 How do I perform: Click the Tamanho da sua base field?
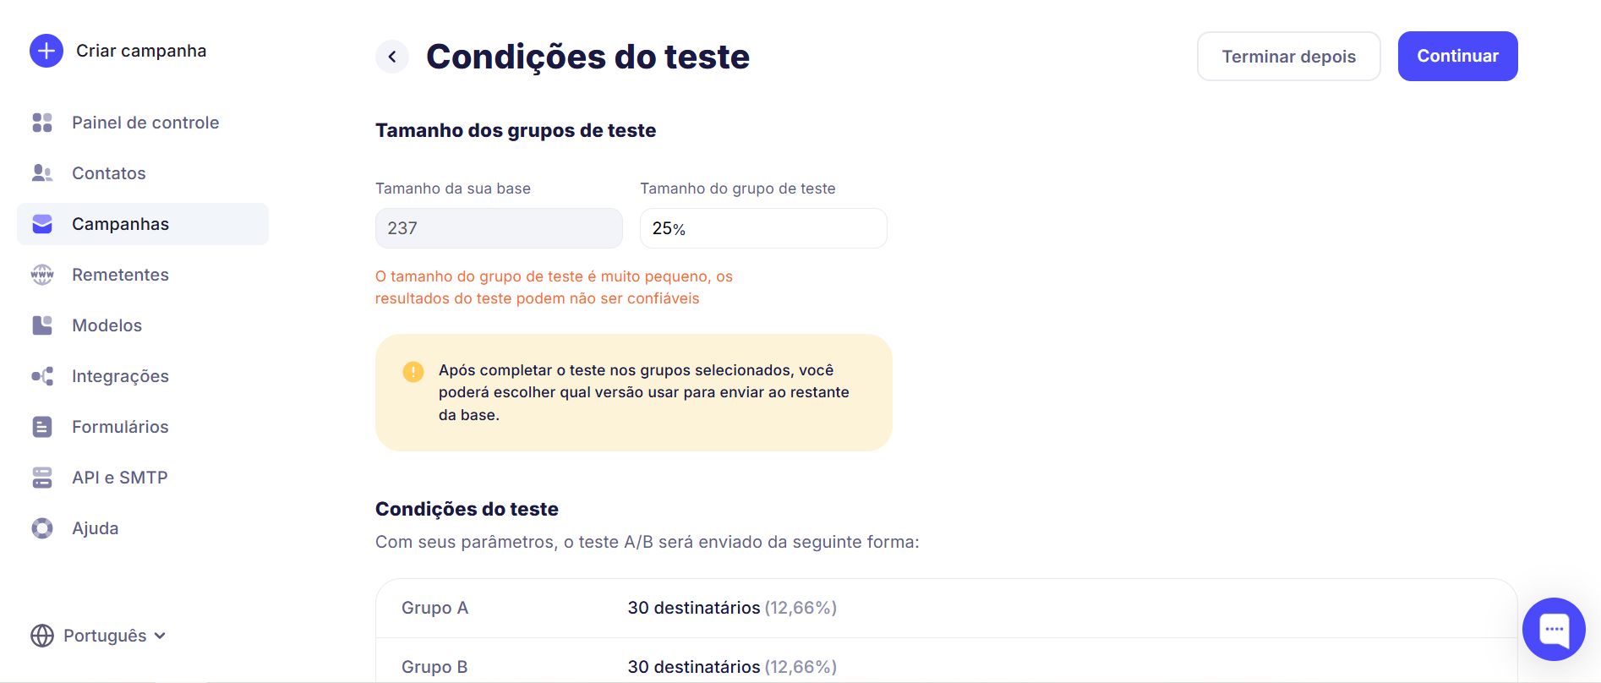pyautogui.click(x=499, y=228)
